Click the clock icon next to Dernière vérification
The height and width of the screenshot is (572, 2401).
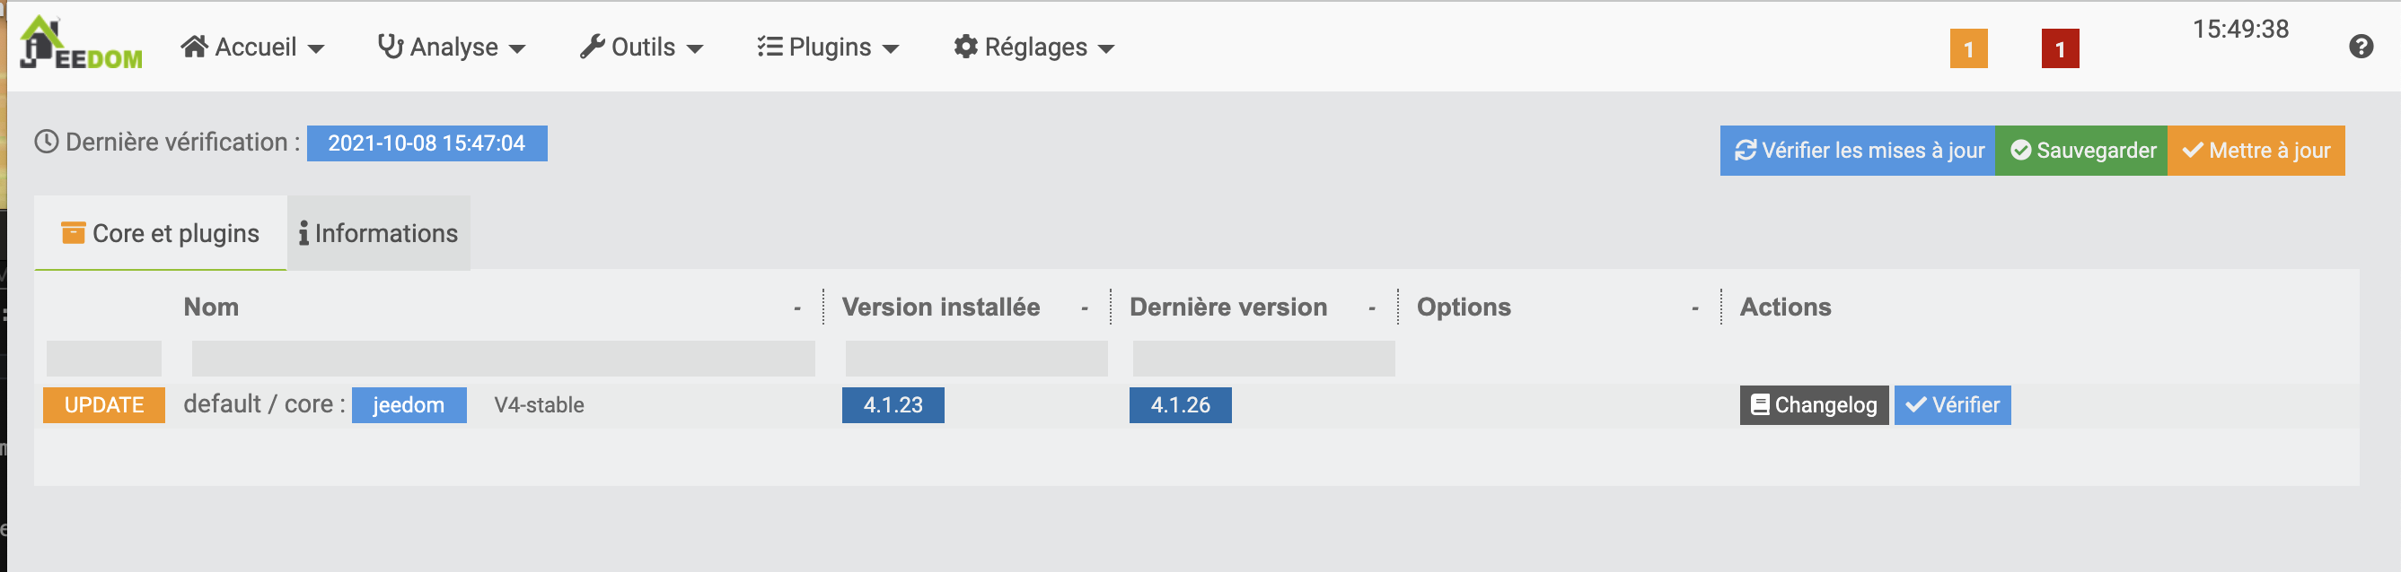coord(47,143)
